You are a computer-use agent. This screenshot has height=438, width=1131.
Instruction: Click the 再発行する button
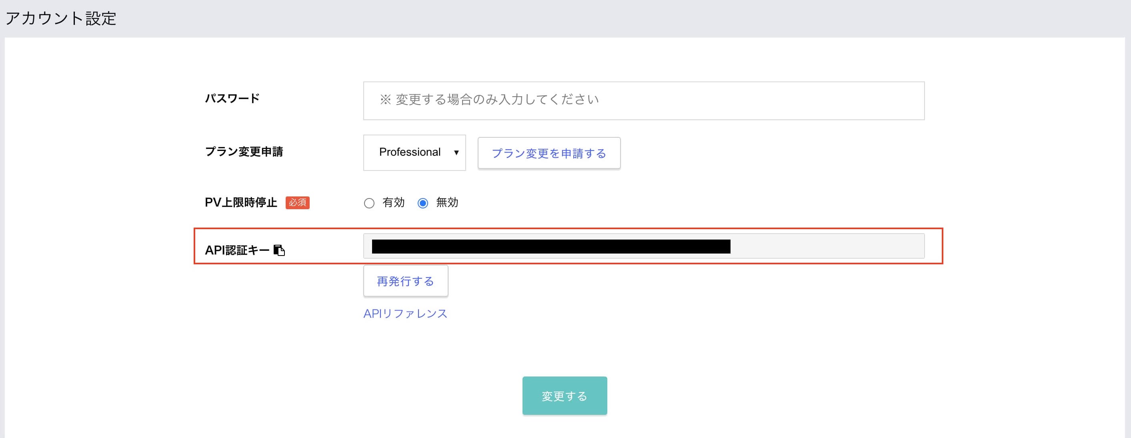point(406,281)
